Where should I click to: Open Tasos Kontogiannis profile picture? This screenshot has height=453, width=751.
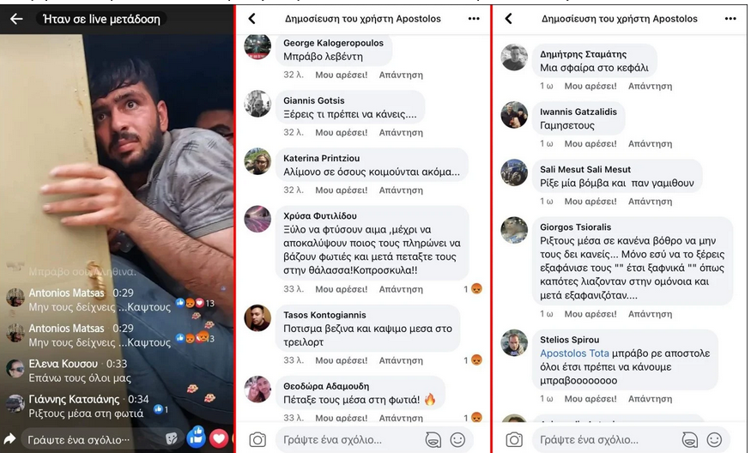tap(257, 318)
